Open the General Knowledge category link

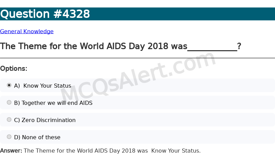tap(27, 31)
